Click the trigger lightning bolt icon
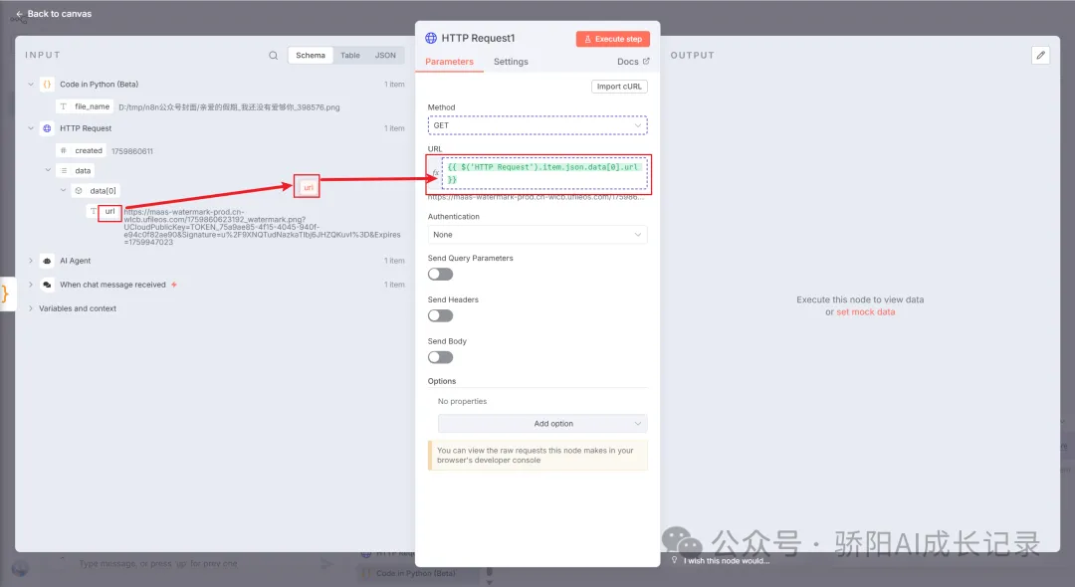This screenshot has height=587, width=1075. click(174, 285)
